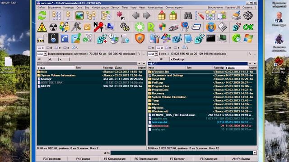Click into the d:\> command line field
This screenshot has height=162, width=289.
tap(182, 153)
